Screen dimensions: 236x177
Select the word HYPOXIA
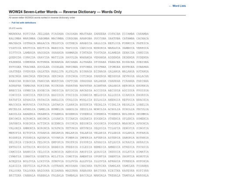[142, 161]
